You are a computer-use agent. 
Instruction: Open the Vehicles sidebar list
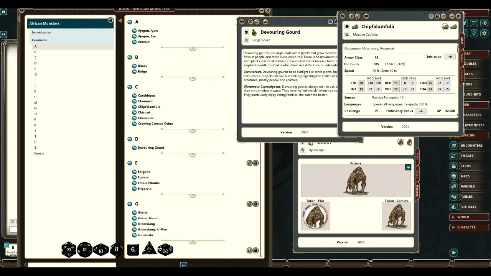(469, 207)
